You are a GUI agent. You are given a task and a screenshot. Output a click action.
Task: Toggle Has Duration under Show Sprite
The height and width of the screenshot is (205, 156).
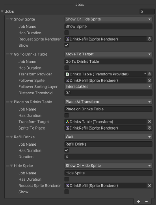click(x=67, y=33)
